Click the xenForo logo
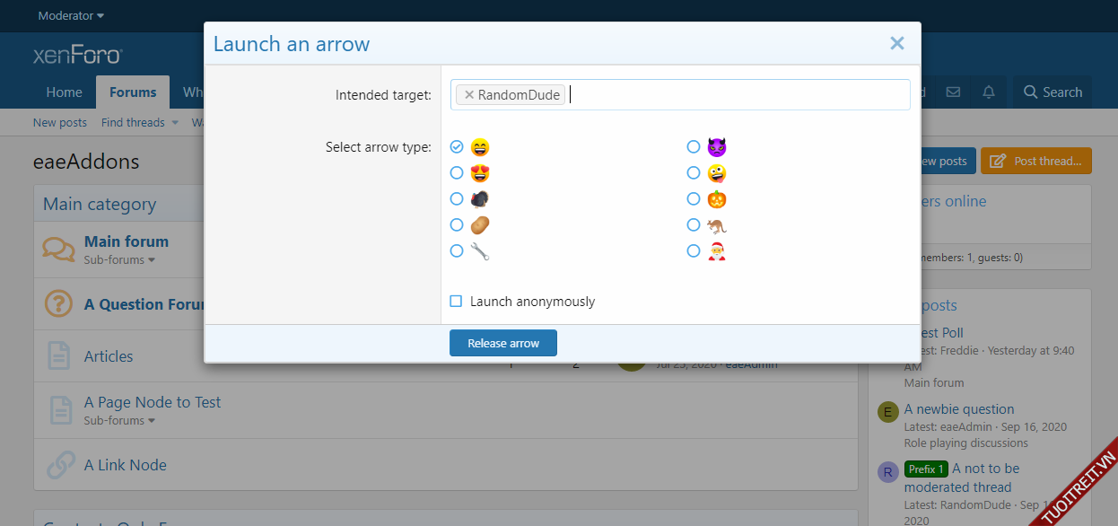The image size is (1118, 526). tap(77, 56)
